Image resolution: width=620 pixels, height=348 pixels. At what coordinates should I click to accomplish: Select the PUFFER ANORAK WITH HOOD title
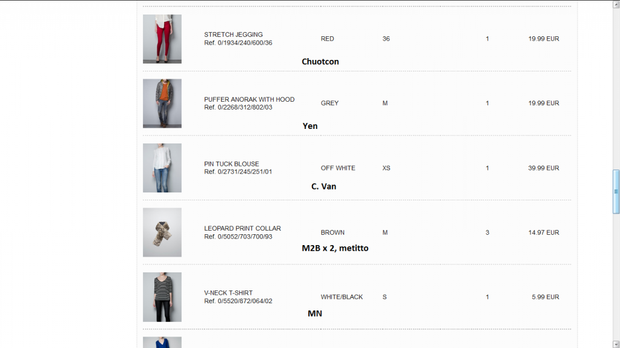point(249,99)
